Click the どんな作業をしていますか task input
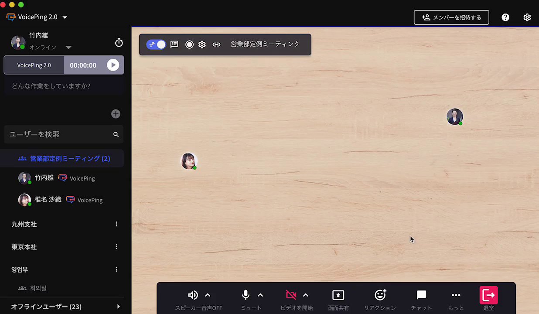This screenshot has width=539, height=314. [64, 86]
